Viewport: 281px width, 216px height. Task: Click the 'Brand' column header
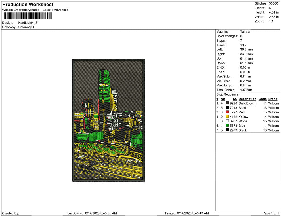pos(273,99)
